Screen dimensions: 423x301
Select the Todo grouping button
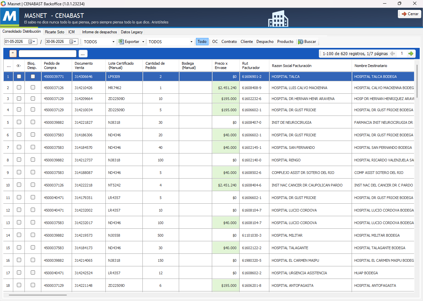(202, 42)
